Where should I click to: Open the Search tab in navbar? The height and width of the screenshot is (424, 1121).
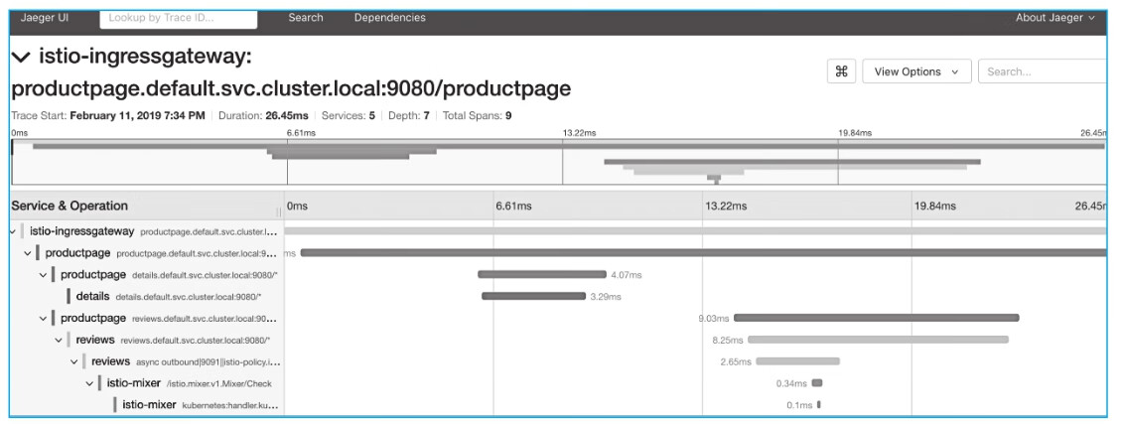point(305,18)
